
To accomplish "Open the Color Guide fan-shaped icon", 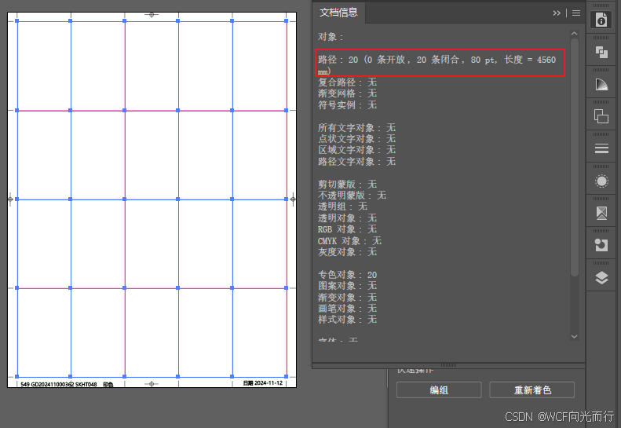I will 601,84.
